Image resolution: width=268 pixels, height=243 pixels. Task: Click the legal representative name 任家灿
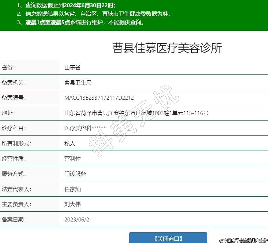72,189
